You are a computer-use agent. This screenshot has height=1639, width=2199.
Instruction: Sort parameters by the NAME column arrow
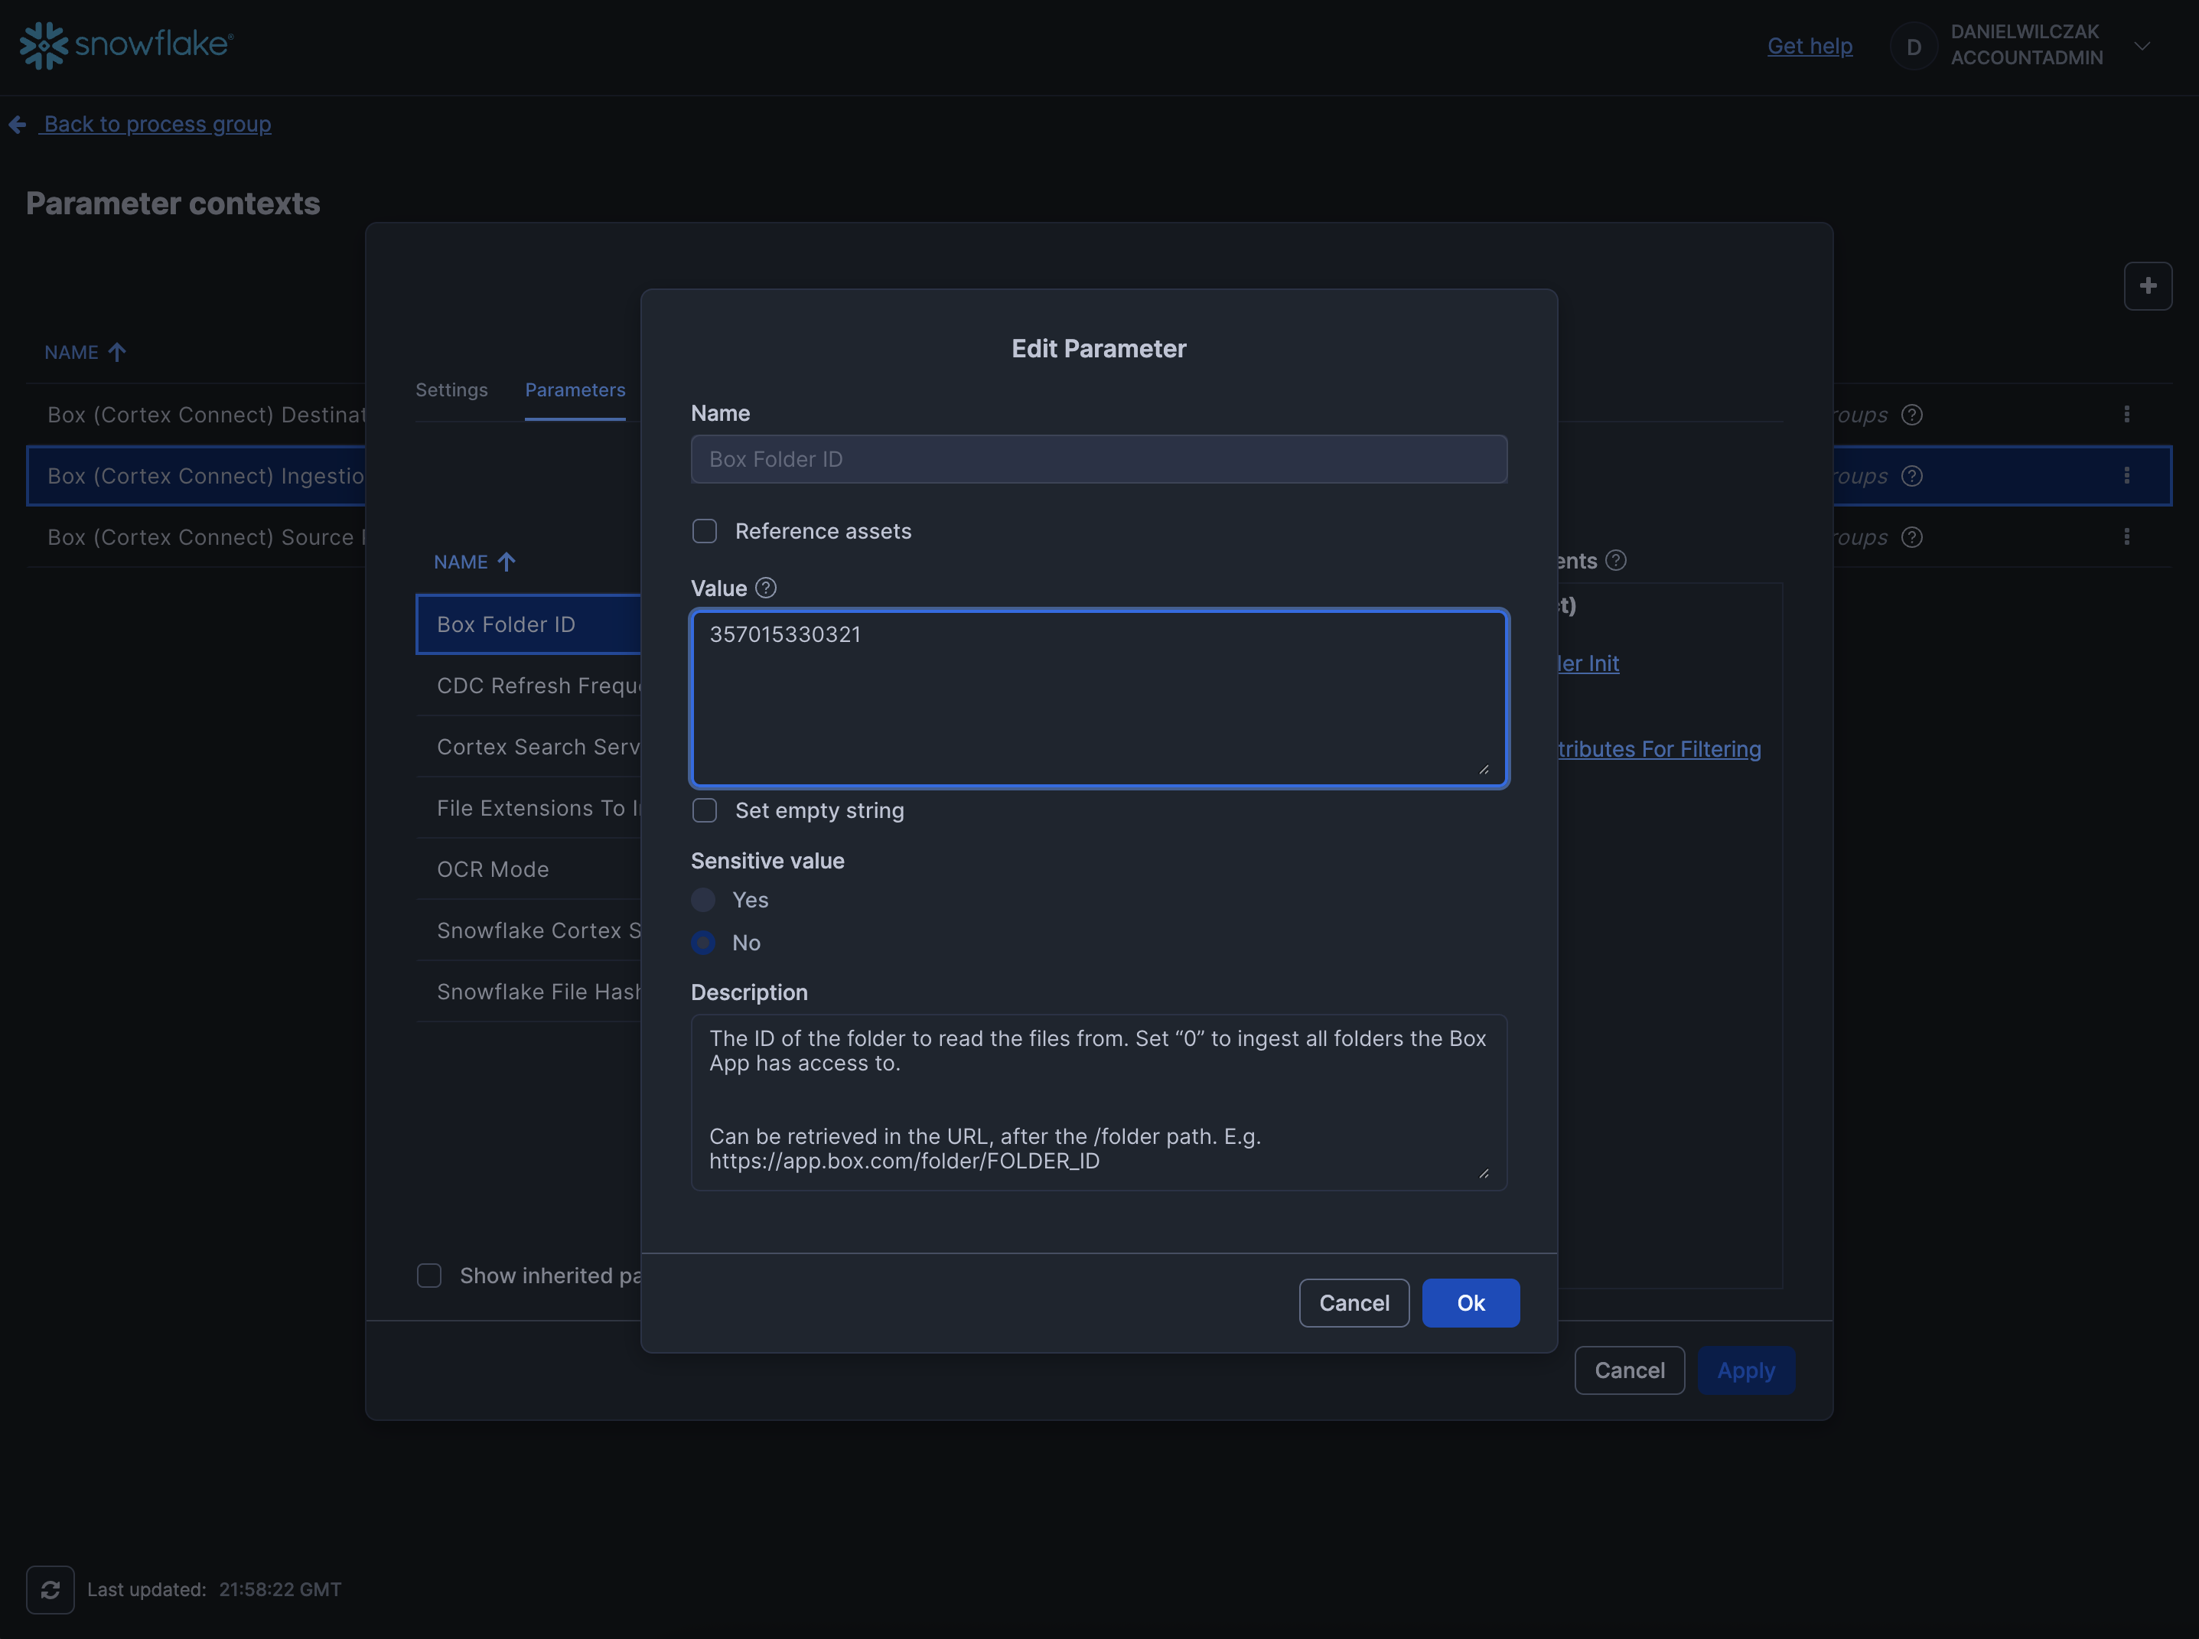click(x=507, y=562)
